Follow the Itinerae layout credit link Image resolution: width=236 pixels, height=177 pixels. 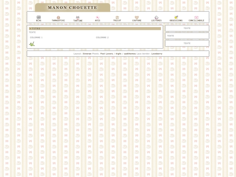87,54
